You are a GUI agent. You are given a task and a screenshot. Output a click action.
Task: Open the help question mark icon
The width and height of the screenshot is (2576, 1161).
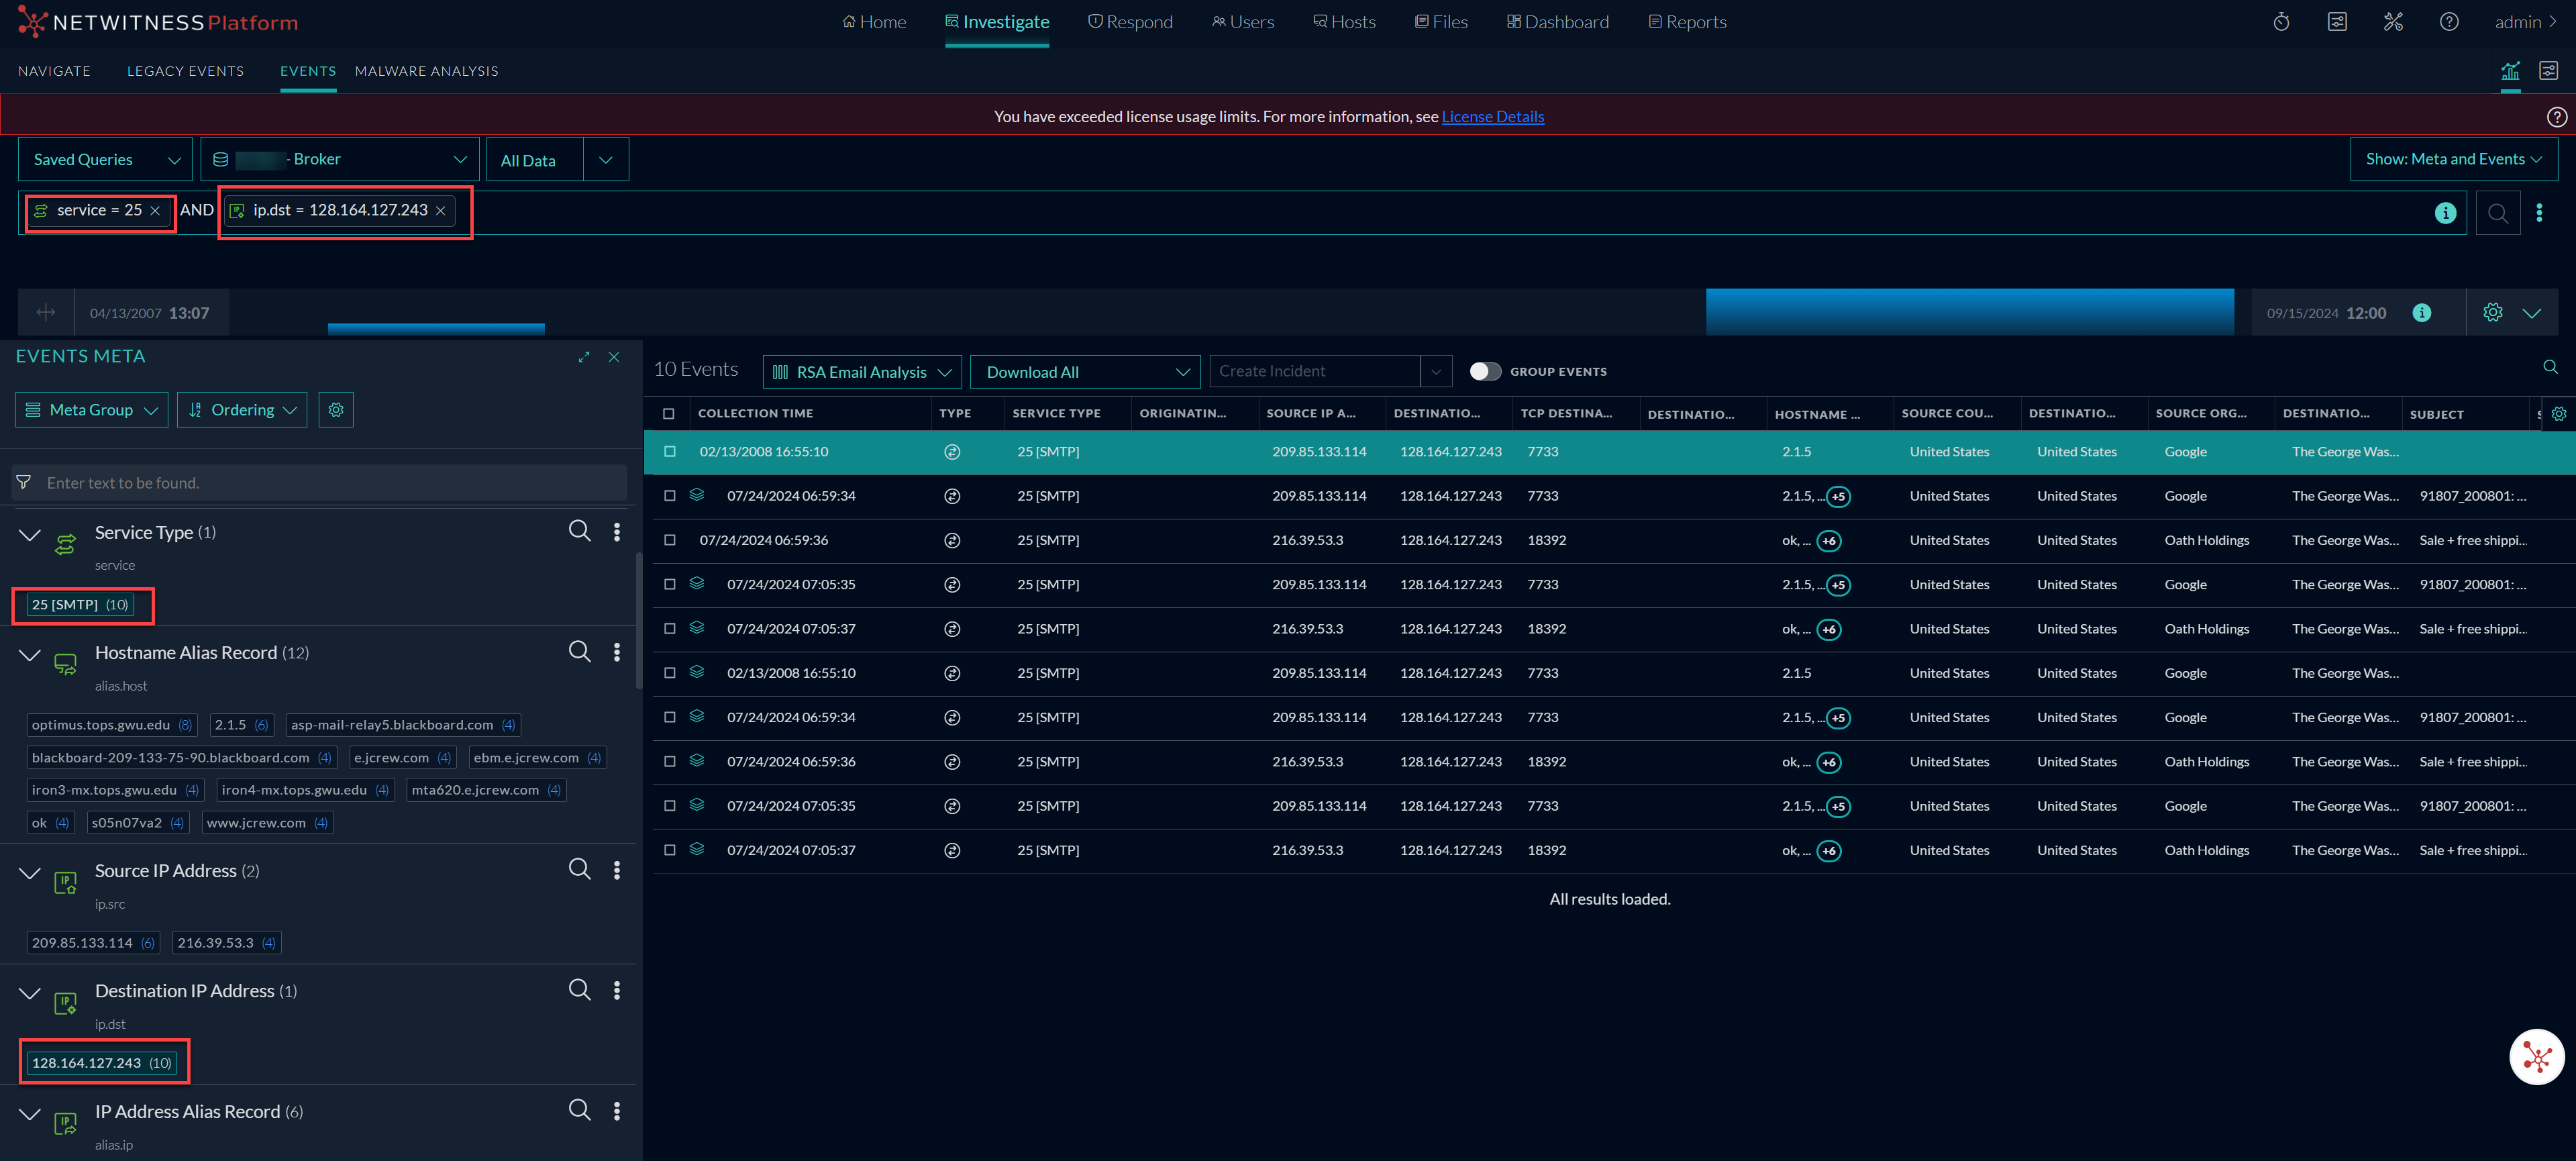click(x=2448, y=22)
